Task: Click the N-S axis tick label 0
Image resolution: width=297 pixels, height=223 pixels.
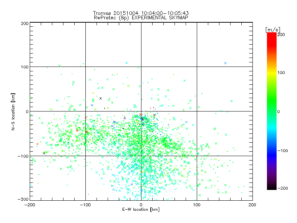Action: point(27,111)
